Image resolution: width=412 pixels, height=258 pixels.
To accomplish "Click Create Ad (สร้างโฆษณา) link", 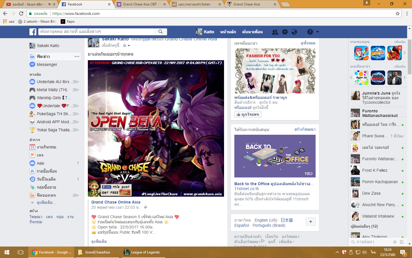I will click(x=305, y=129).
